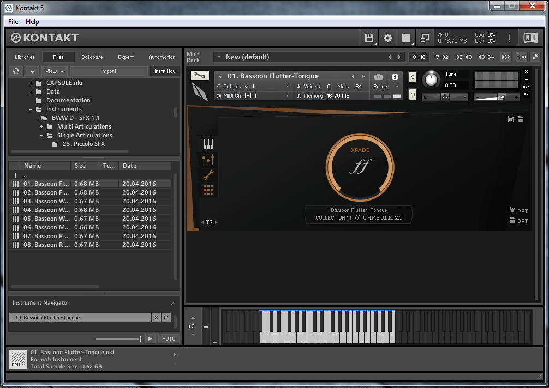
Task: Open the options gear icon
Action: click(x=387, y=38)
